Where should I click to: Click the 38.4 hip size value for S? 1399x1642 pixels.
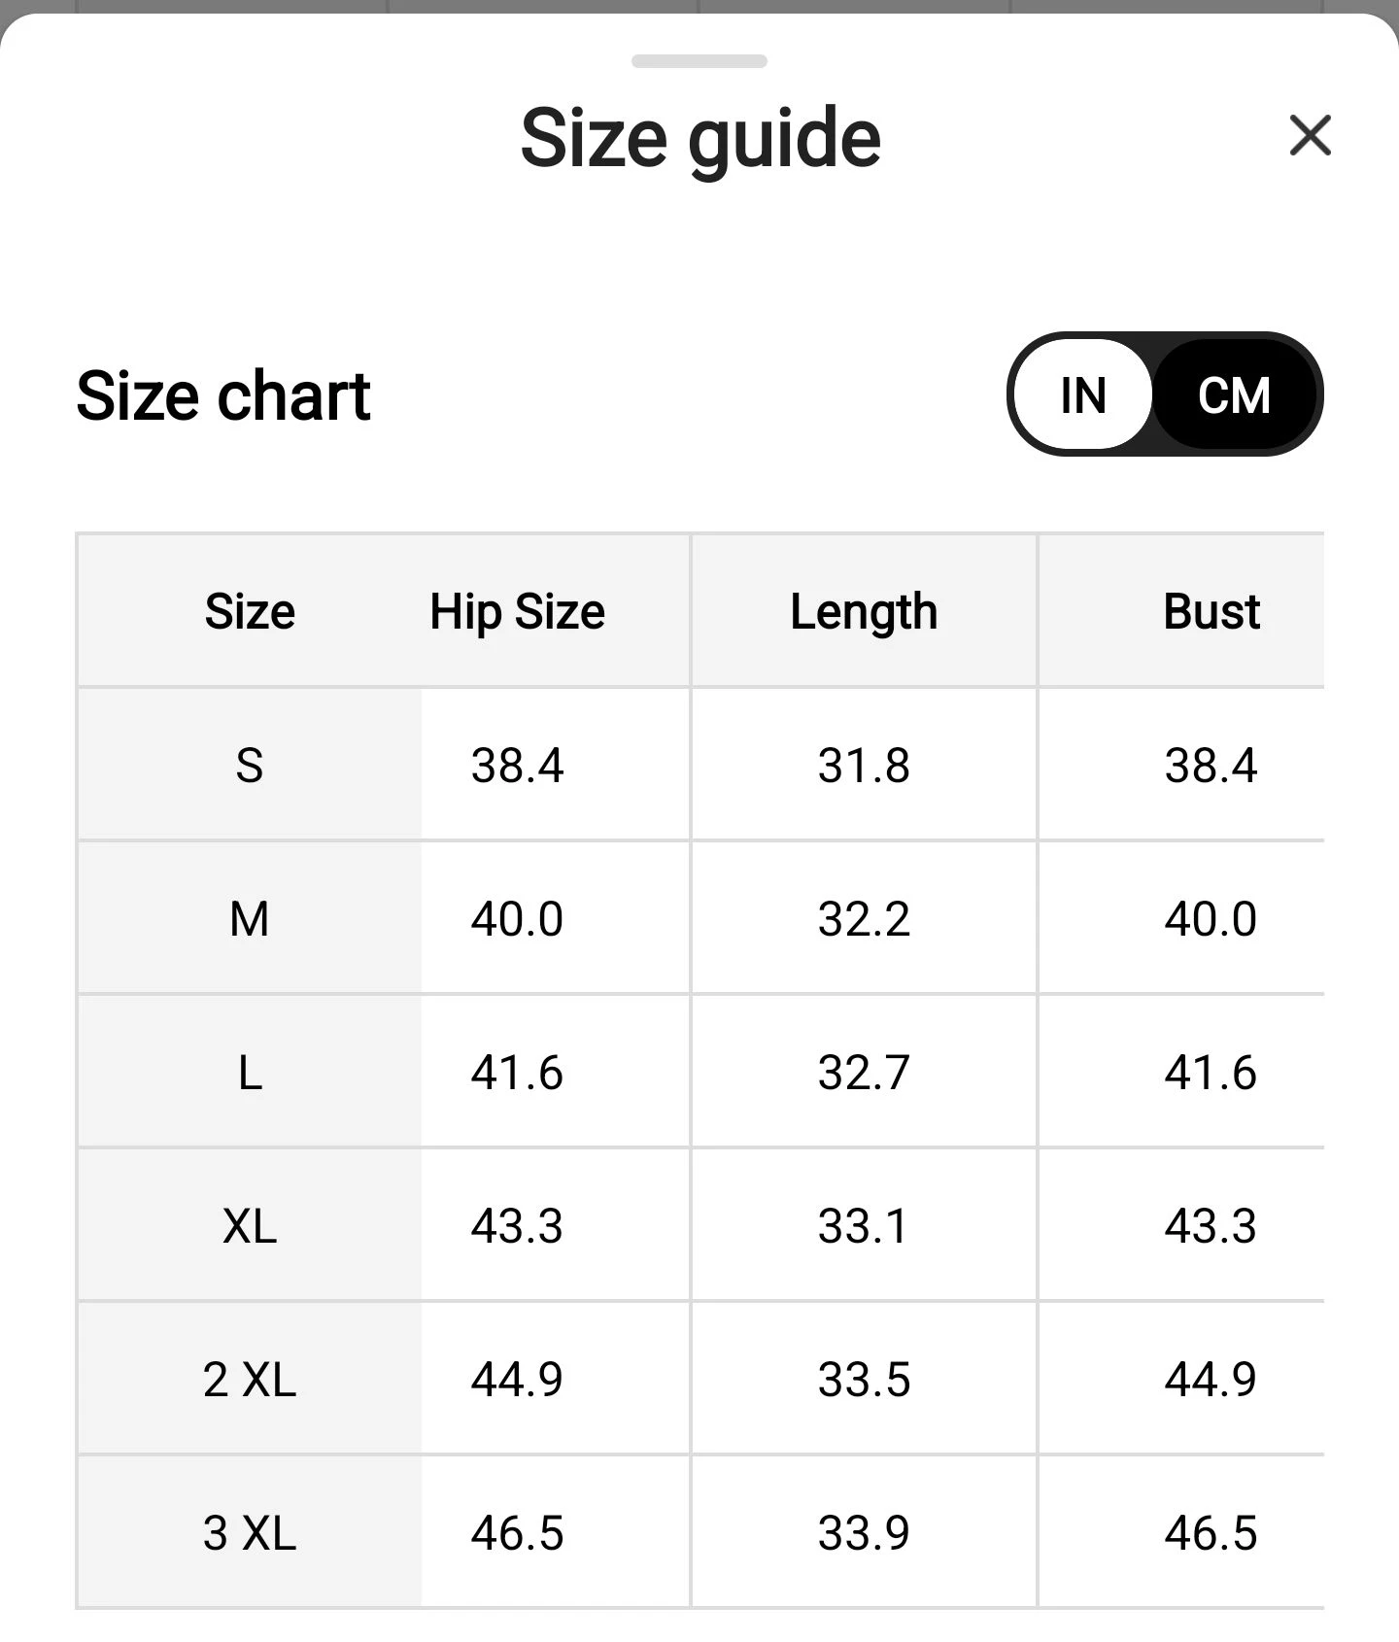[517, 765]
